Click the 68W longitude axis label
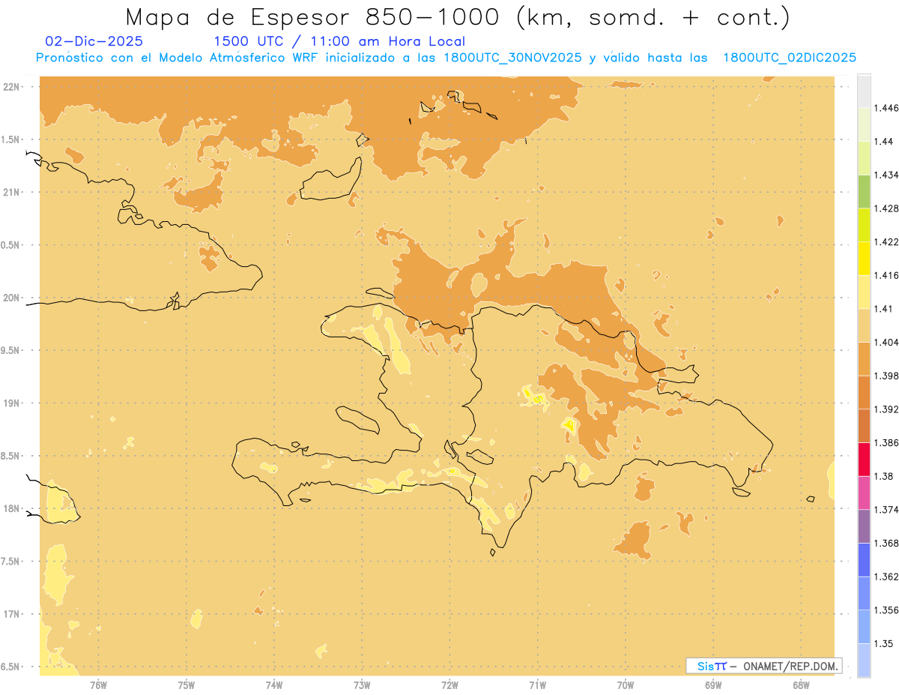The image size is (899, 695). tap(801, 685)
